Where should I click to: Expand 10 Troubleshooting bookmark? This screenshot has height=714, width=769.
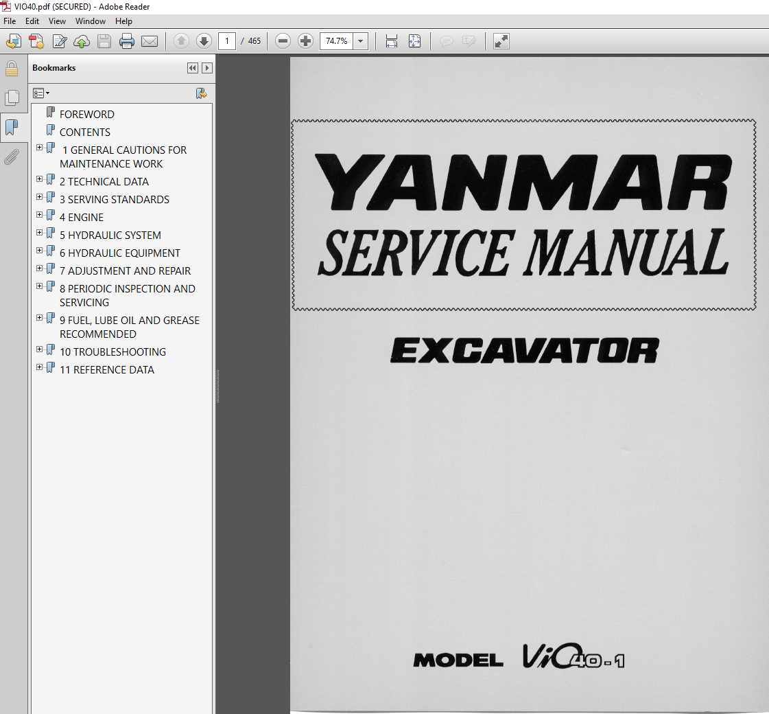[40, 349]
